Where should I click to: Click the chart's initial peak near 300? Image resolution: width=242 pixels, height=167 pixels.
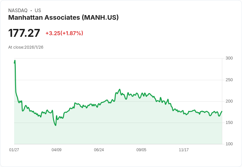click(x=15, y=60)
